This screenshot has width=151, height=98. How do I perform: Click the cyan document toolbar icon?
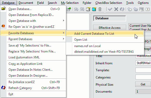94,9
